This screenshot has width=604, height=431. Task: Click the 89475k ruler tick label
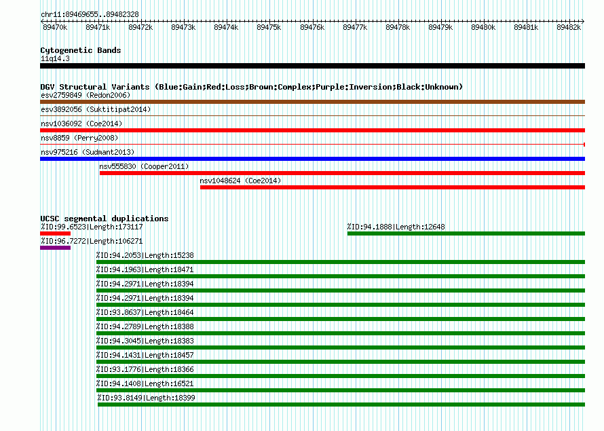point(269,27)
